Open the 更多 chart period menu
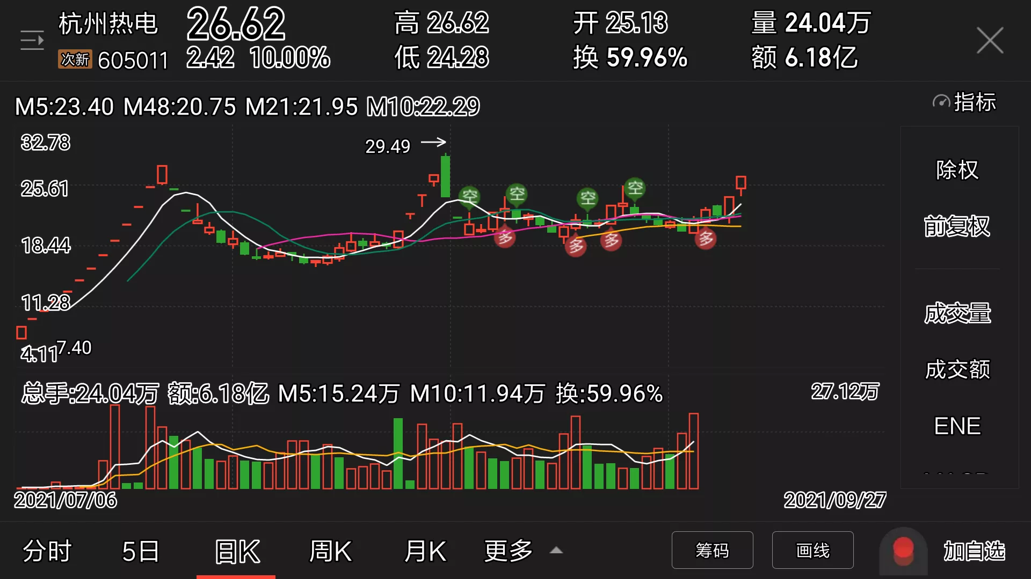This screenshot has height=579, width=1031. coord(509,551)
